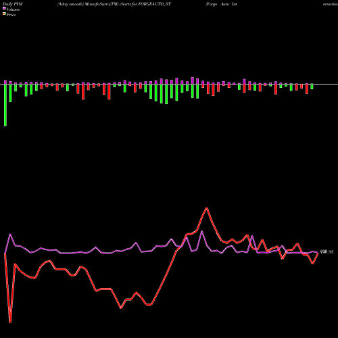
Task: Click the Price legend label
Action: coord(11,15)
